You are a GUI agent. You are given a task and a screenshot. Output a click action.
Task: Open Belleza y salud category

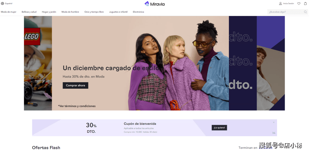tap(29, 12)
